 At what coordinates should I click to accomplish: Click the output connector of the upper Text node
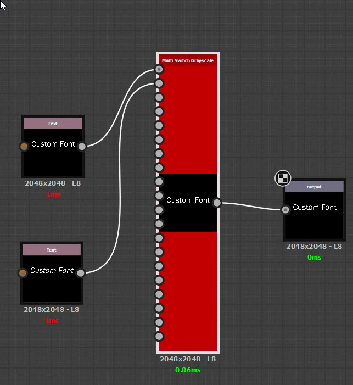click(82, 146)
